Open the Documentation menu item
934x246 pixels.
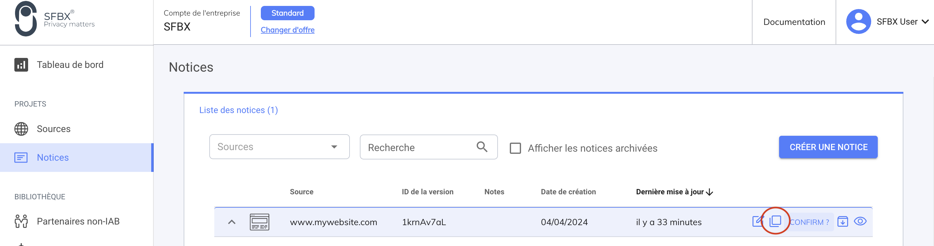[794, 22]
